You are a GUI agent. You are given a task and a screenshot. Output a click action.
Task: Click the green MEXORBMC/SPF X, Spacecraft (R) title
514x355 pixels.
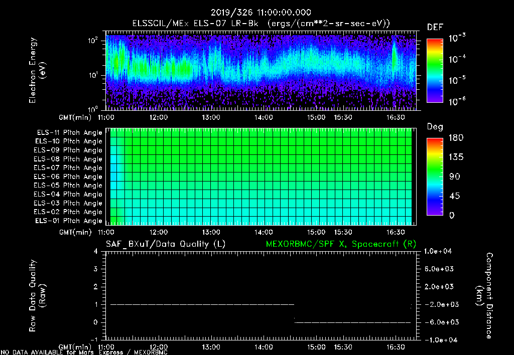click(x=341, y=244)
